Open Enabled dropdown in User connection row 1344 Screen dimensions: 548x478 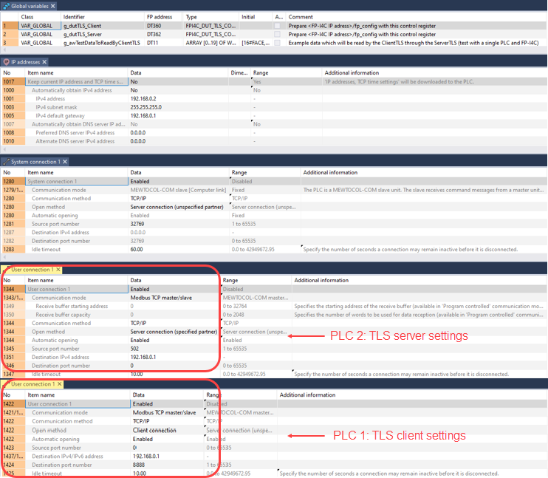pos(174,289)
